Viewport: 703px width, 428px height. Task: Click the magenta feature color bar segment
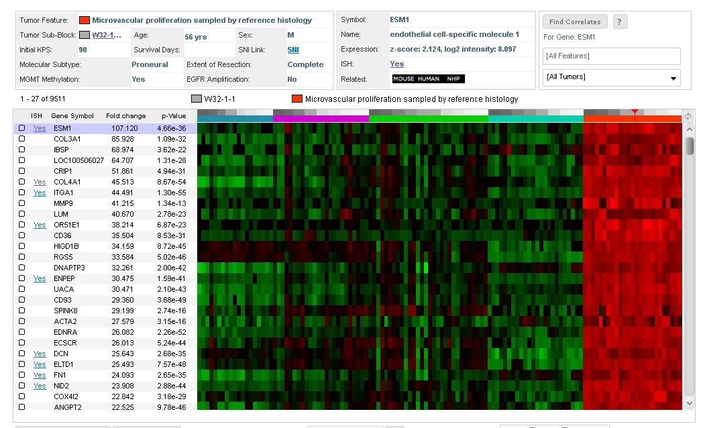(x=321, y=119)
